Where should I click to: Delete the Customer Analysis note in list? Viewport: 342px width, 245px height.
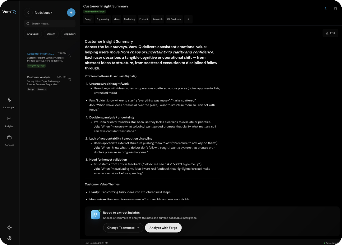pos(70,80)
